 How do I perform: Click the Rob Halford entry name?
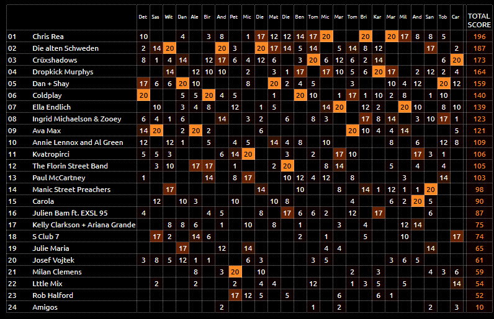pyautogui.click(x=53, y=295)
